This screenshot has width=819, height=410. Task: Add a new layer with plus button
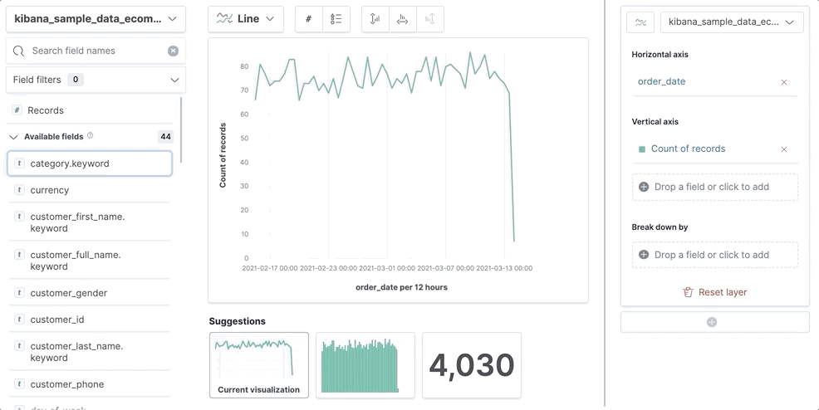[x=712, y=322]
